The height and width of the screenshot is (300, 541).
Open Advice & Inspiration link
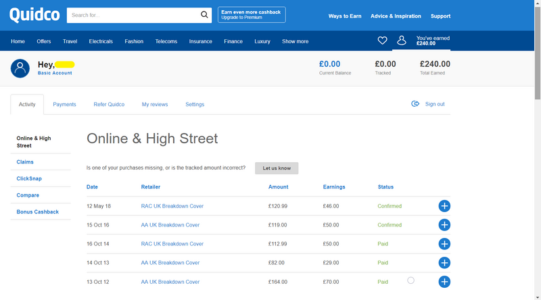[396, 16]
